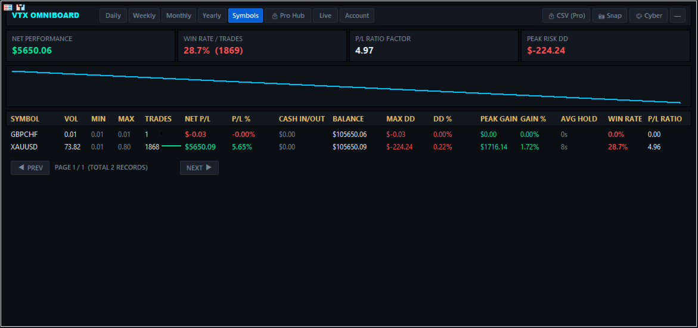The width and height of the screenshot is (698, 328).
Task: Switch theme with the Cyber button
Action: click(649, 15)
